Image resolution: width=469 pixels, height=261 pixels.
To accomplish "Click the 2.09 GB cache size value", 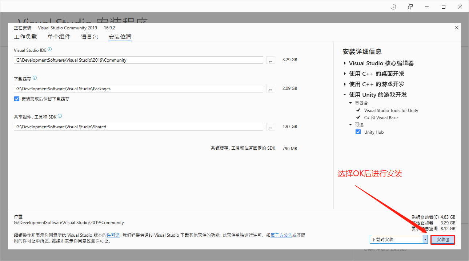I will coord(290,88).
